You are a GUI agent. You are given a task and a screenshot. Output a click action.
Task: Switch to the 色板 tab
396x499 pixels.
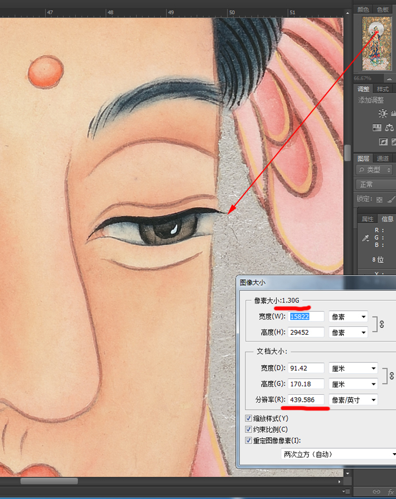coord(382,10)
